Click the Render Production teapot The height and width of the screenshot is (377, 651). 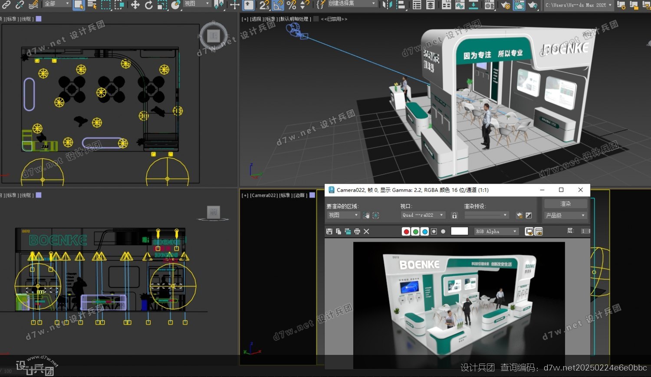tap(533, 5)
